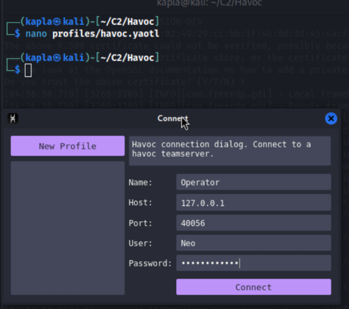This screenshot has height=309, width=349.
Task: Click the terminal window title kapla@kali
Action: (x=209, y=3)
